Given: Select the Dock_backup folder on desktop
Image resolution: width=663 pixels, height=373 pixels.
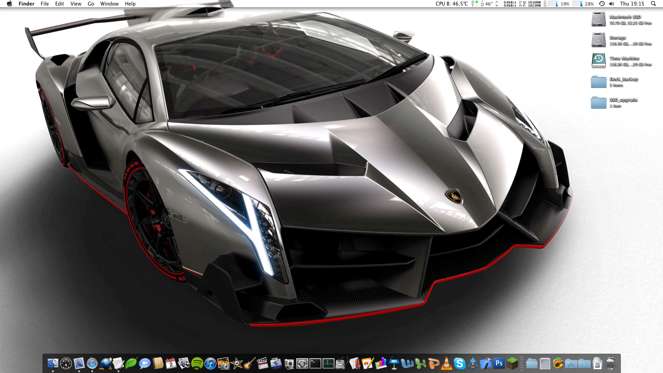Looking at the screenshot, I should tap(598, 82).
